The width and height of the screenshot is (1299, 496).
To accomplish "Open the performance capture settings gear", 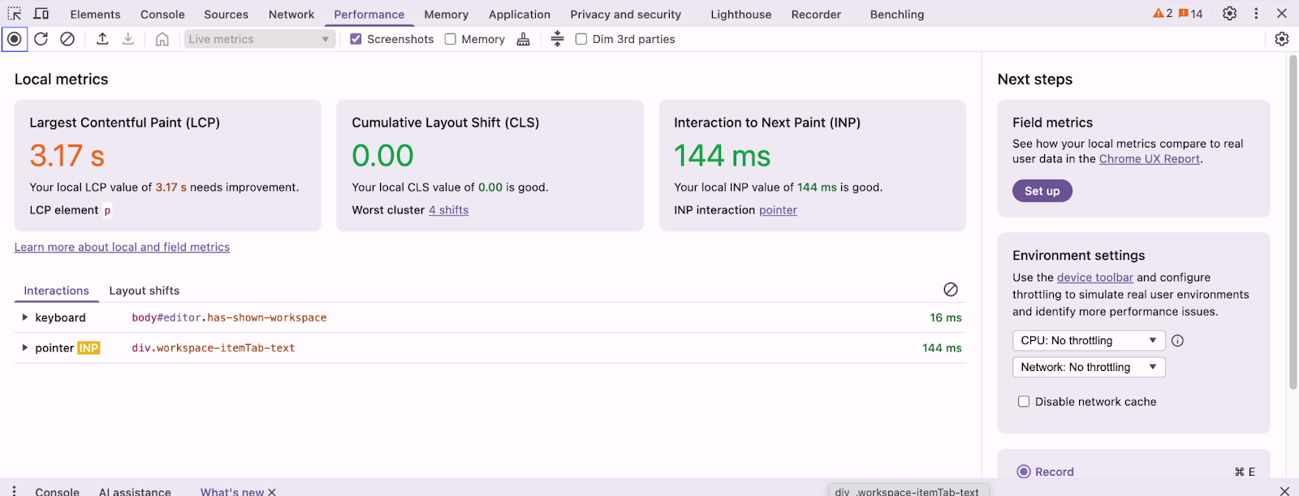I will (1282, 39).
